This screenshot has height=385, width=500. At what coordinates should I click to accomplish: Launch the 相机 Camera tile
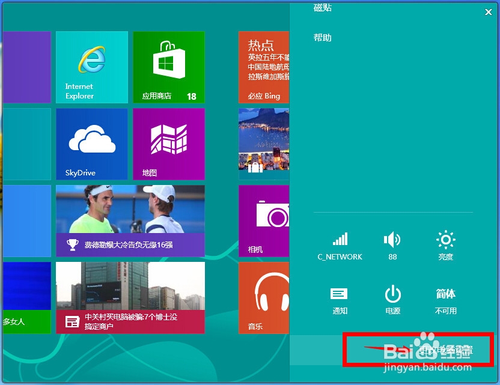click(264, 221)
